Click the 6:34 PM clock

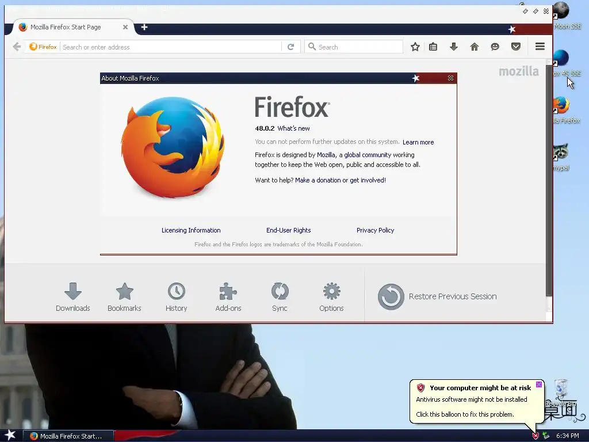coord(567,436)
